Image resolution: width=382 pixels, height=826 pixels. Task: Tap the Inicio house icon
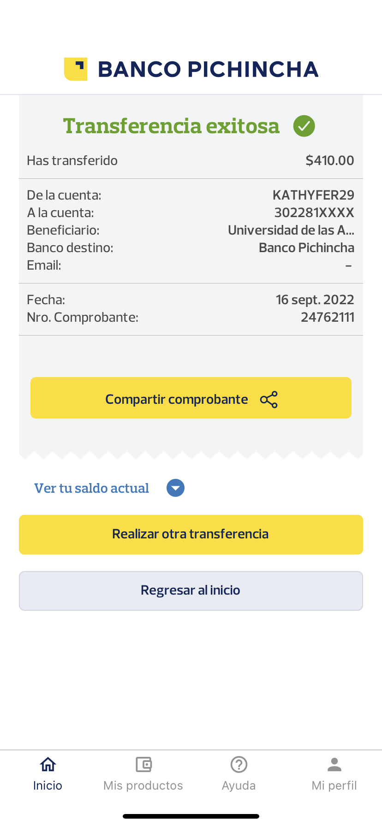pyautogui.click(x=48, y=765)
